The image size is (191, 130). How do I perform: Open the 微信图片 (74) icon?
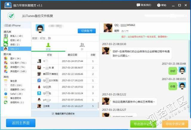6,67
